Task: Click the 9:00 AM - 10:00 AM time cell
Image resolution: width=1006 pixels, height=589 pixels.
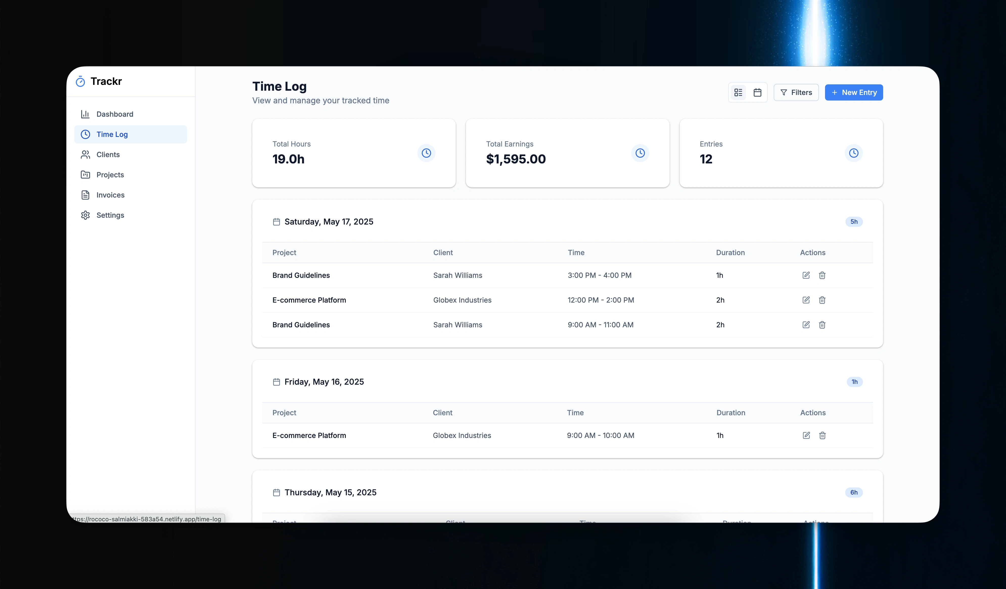Action: [x=600, y=435]
